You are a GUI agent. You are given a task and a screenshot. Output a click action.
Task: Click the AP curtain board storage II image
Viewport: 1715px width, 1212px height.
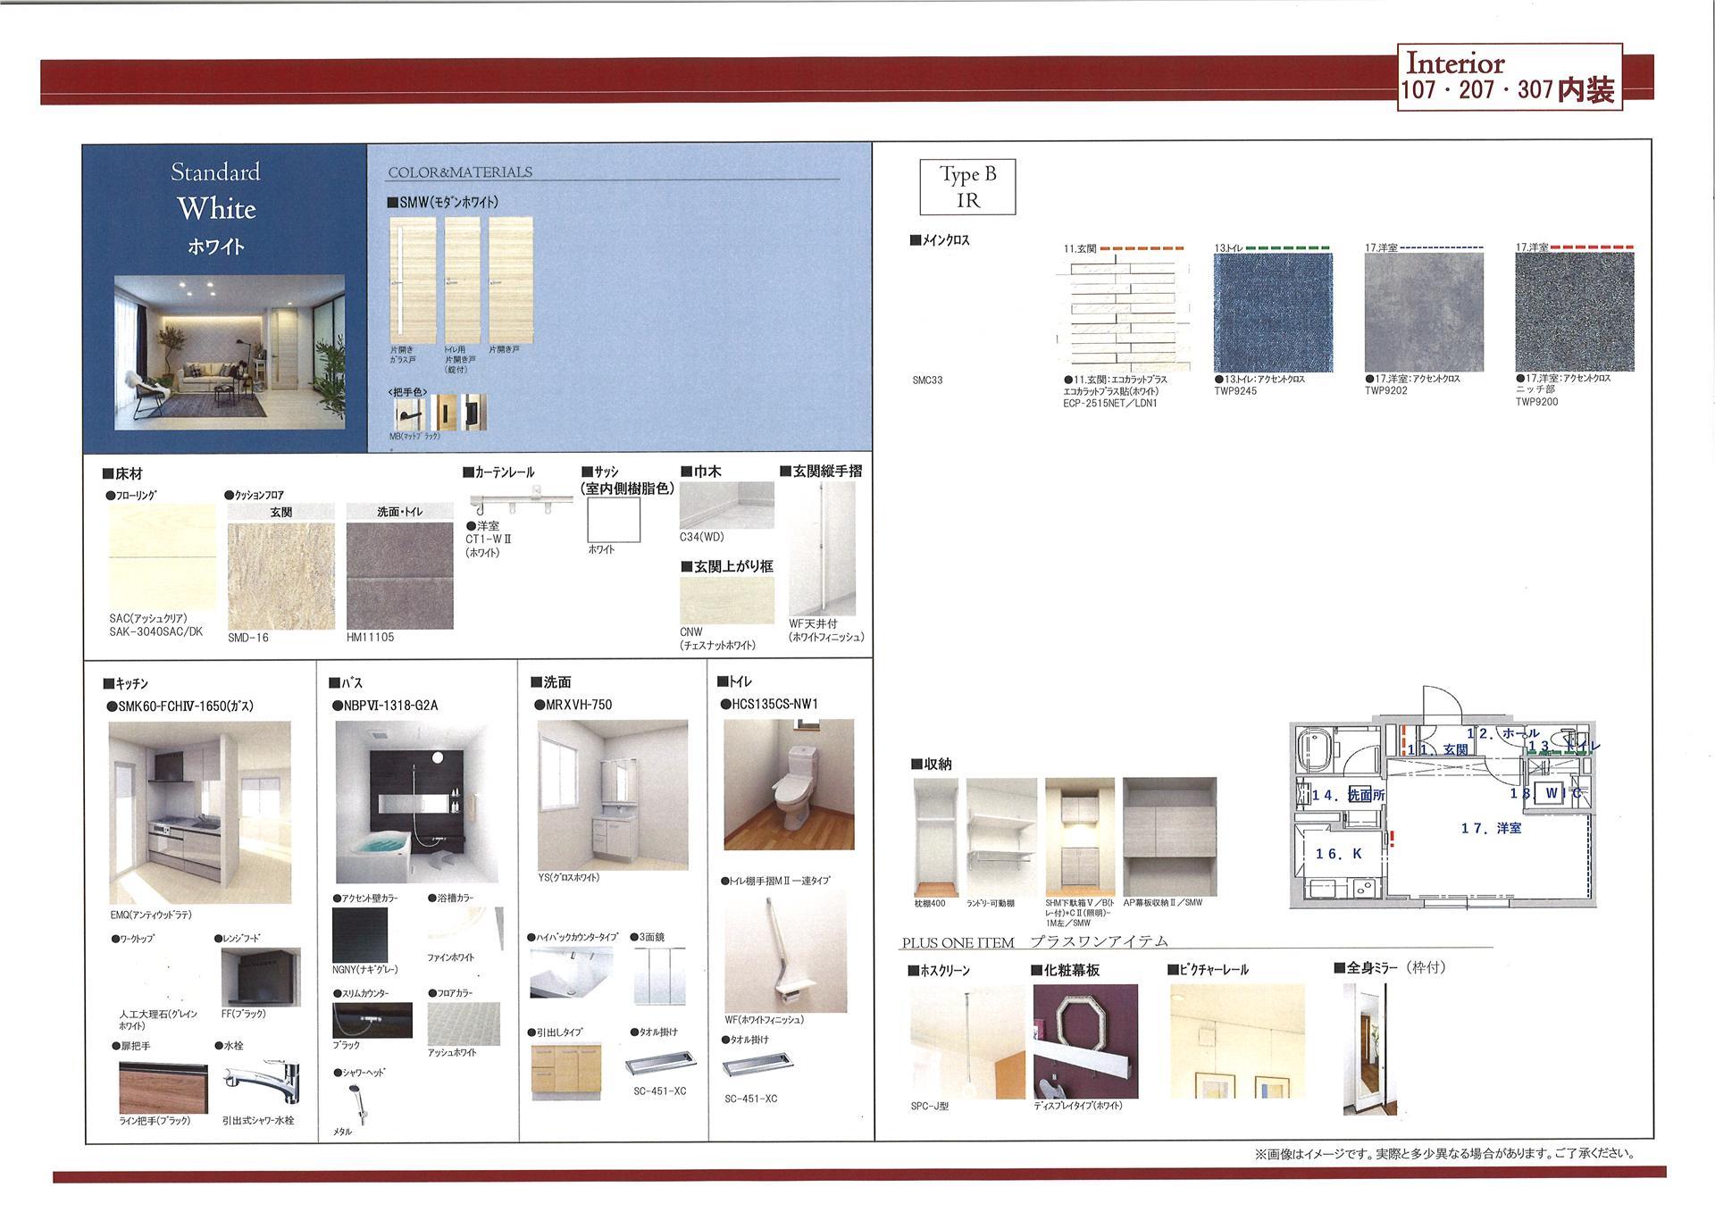click(1170, 837)
